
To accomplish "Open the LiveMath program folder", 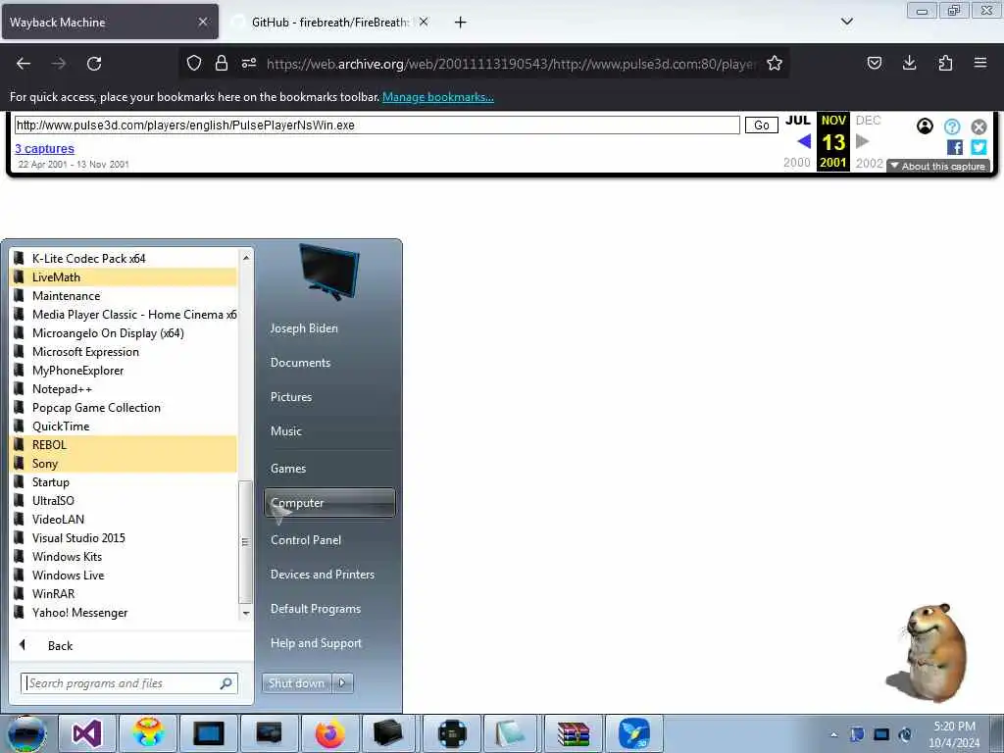I will (x=125, y=277).
